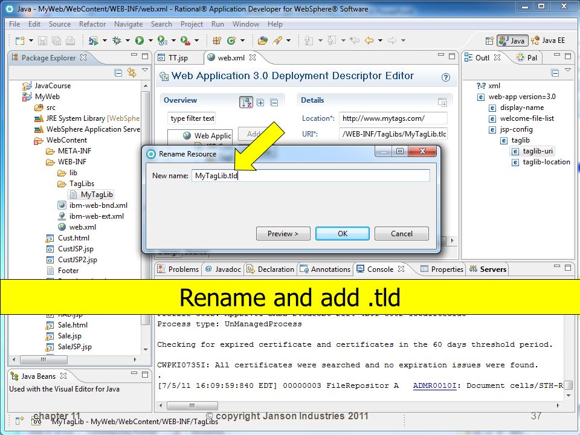Click the green Run toolbar icon
The width and height of the screenshot is (580, 435).
140,40
